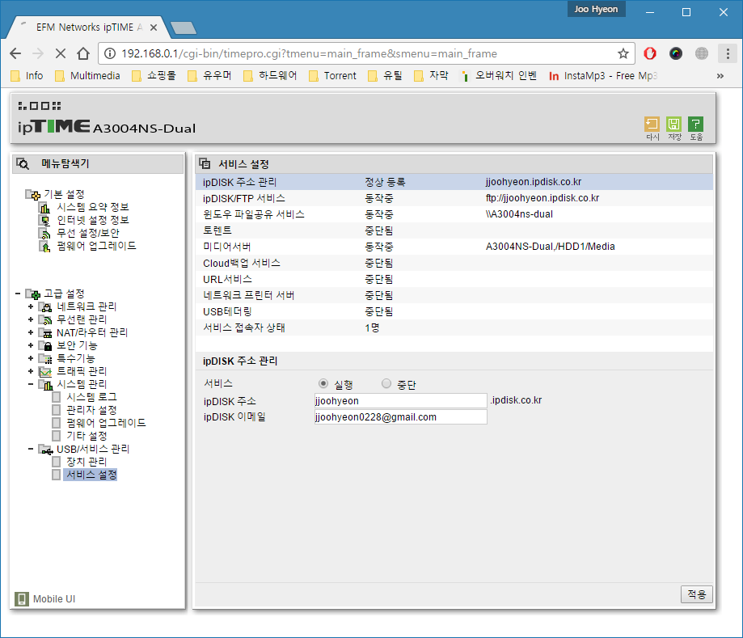Screen dimensions: 743x638
Task: Click the 저장 (save) icon in header
Action: (x=673, y=125)
